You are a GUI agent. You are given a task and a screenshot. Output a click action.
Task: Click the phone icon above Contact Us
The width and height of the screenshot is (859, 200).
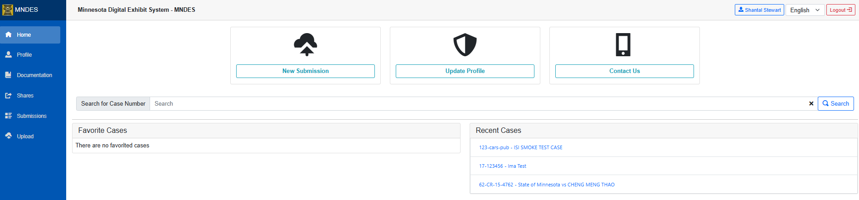click(623, 44)
